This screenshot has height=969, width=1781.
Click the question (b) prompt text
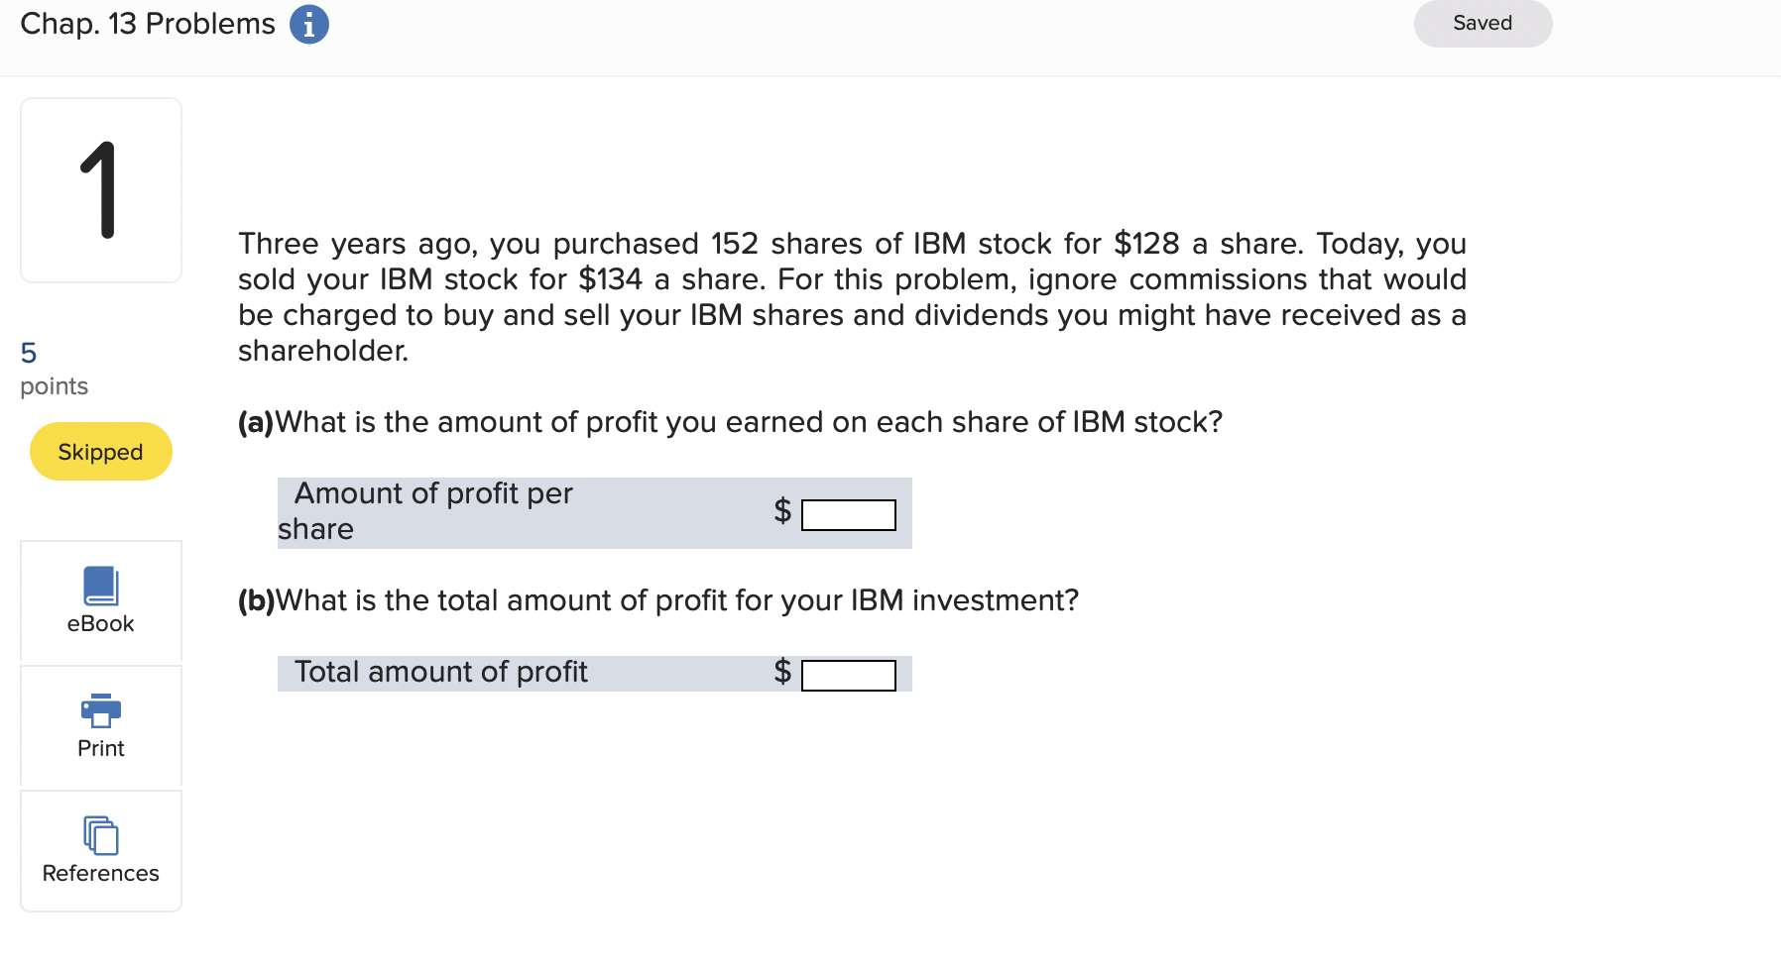tap(658, 600)
